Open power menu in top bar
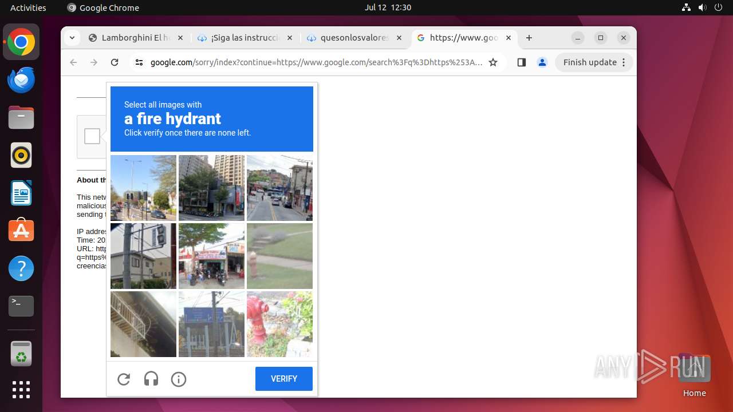Viewport: 733px width, 412px height. [718, 7]
